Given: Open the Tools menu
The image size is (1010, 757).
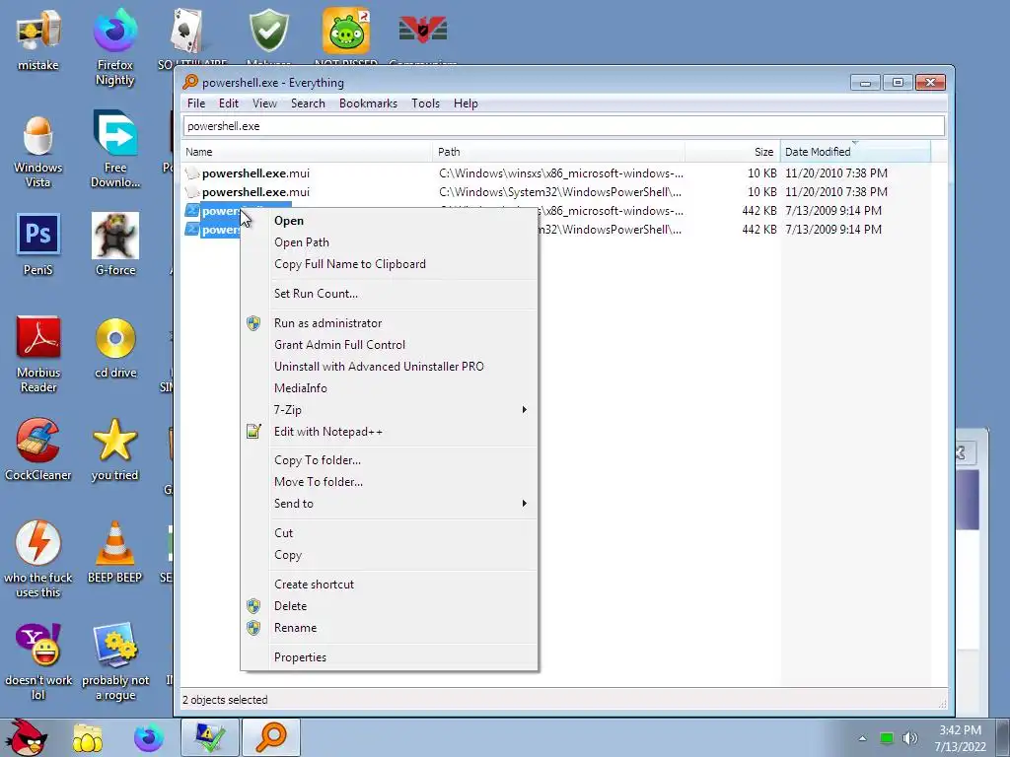Looking at the screenshot, I should [x=425, y=103].
